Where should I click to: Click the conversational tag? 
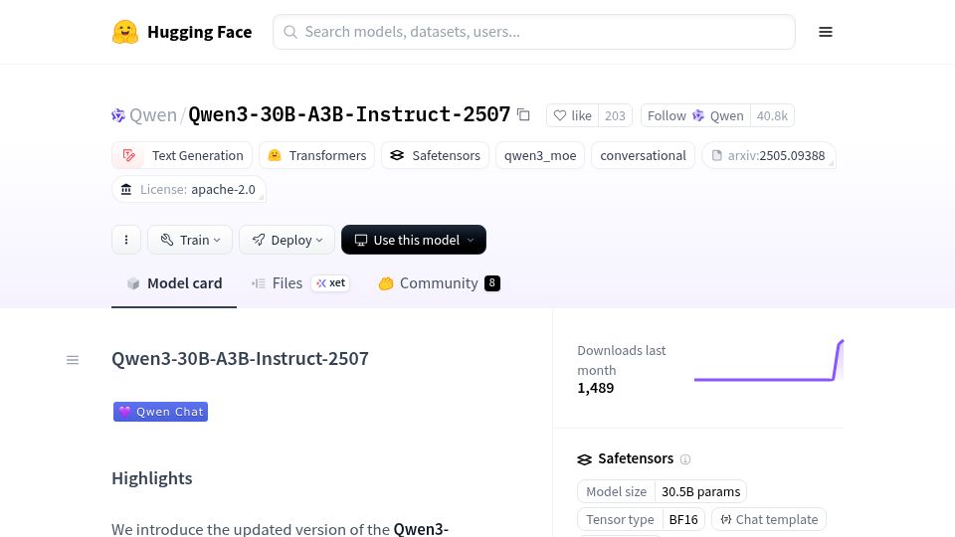click(644, 155)
